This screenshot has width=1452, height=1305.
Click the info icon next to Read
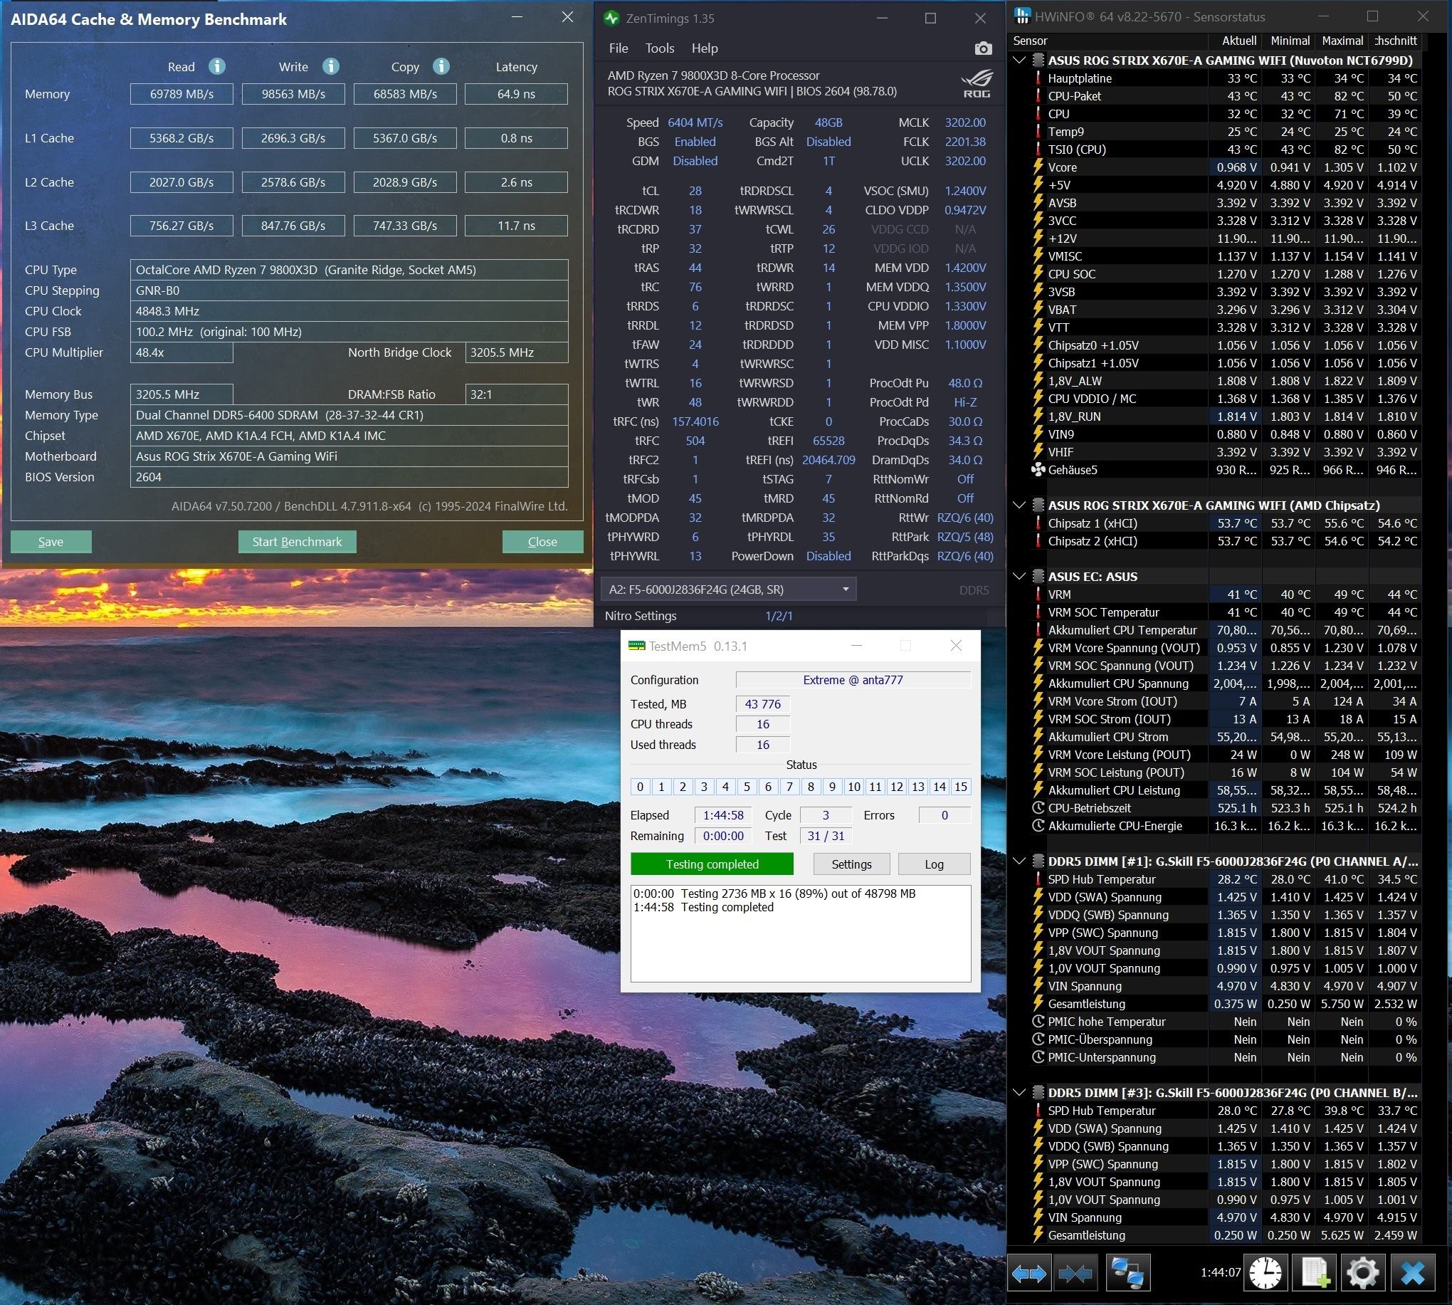pos(217,66)
